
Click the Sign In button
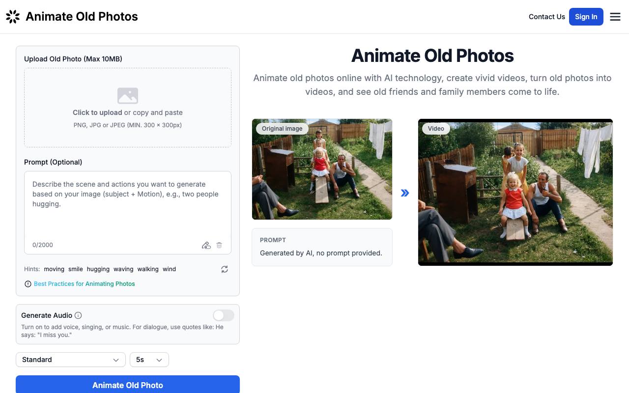(x=586, y=17)
